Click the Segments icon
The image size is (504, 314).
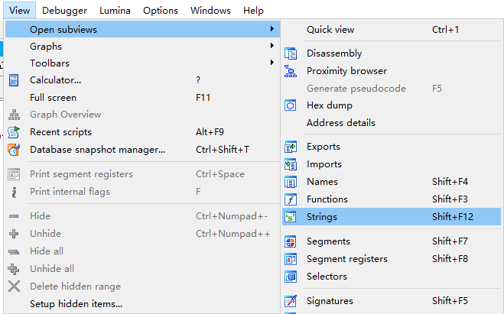tap(291, 241)
